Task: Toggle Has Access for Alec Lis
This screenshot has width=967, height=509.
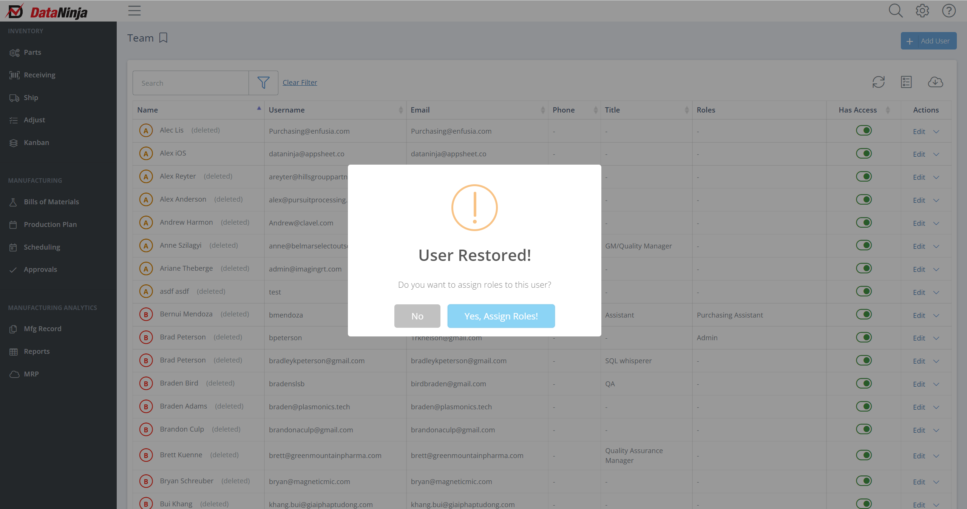Action: 864,131
